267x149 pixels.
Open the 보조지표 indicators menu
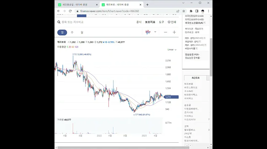click(150, 22)
